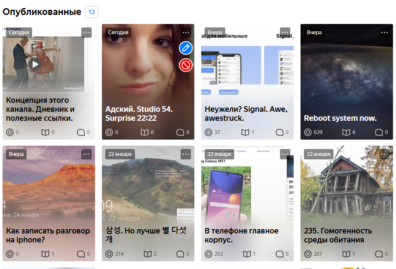Click the comments icon on the '235. Гомогенность' card
This screenshot has width=396, height=269.
click(x=379, y=254)
